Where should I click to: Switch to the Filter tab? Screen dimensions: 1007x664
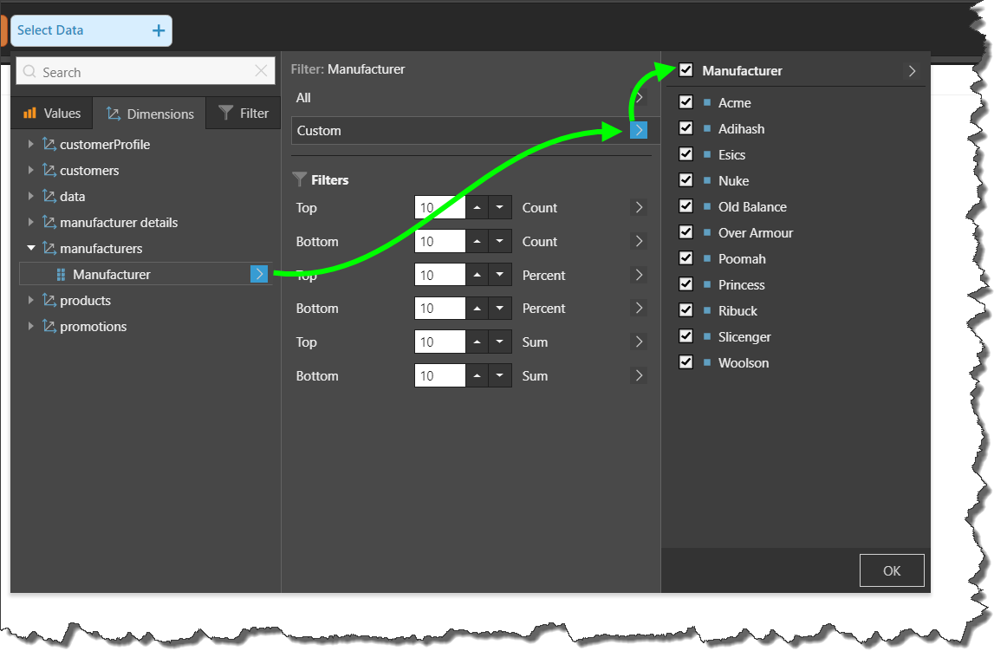tap(244, 114)
